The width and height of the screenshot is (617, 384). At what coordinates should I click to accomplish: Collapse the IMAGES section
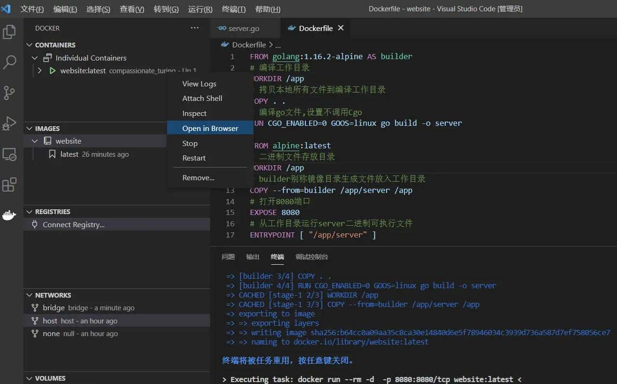[x=29, y=128]
